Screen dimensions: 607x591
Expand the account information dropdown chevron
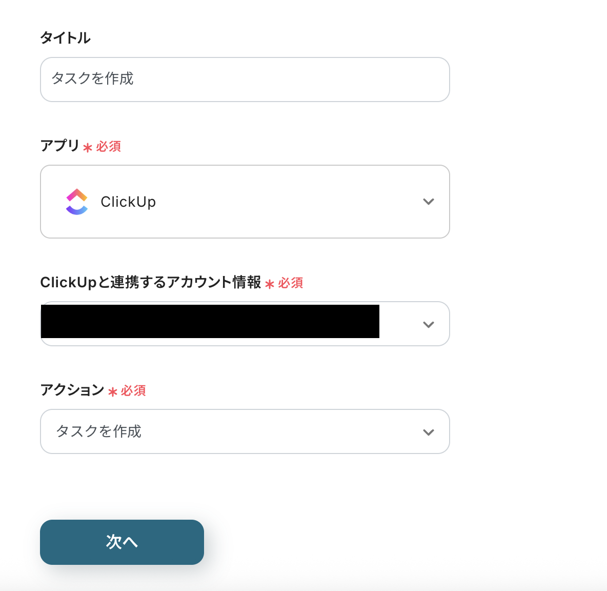pos(428,325)
